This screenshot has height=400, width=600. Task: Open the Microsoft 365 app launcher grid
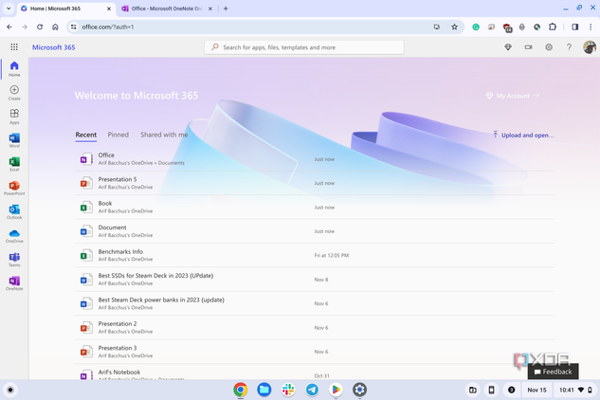[14, 46]
